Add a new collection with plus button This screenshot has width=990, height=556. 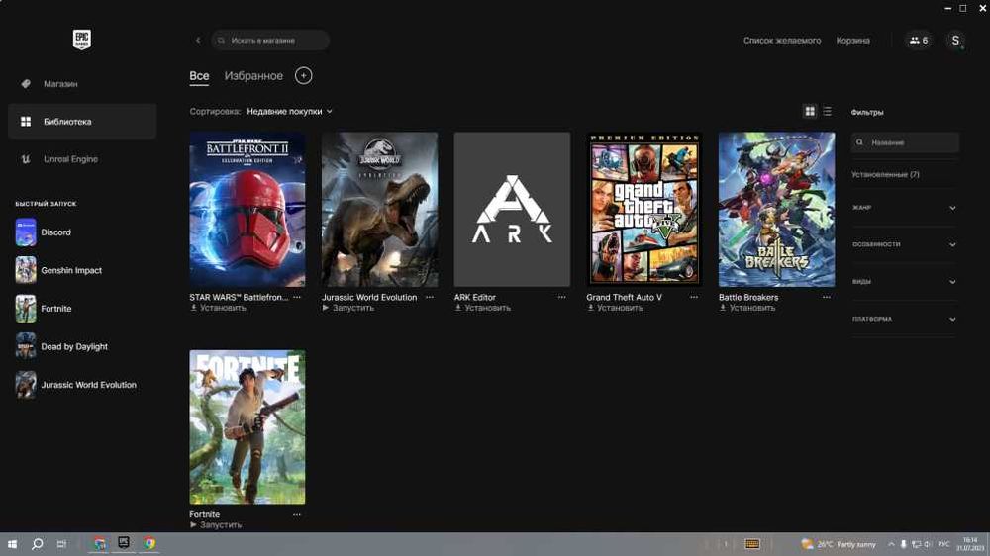[303, 76]
